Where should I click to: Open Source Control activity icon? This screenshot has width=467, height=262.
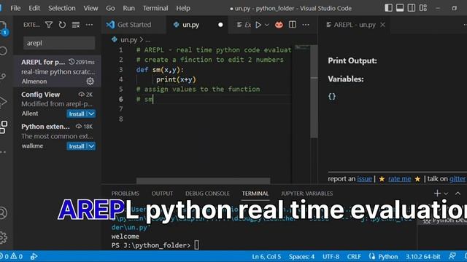point(3,76)
